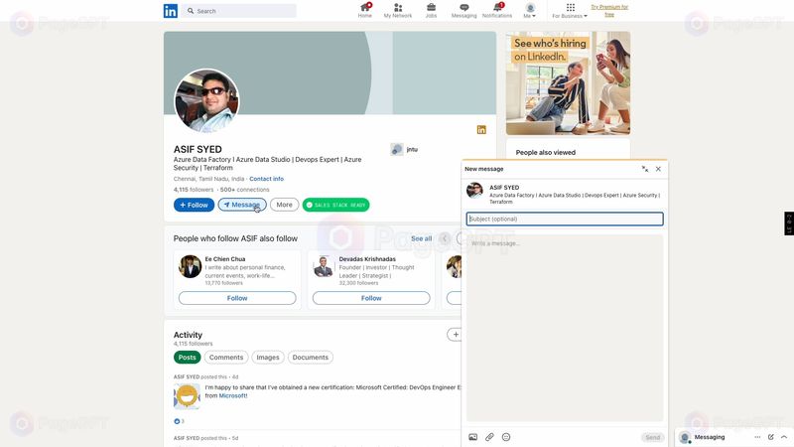This screenshot has height=447, width=794.
Task: Select the Comments activity tab
Action: coord(226,358)
